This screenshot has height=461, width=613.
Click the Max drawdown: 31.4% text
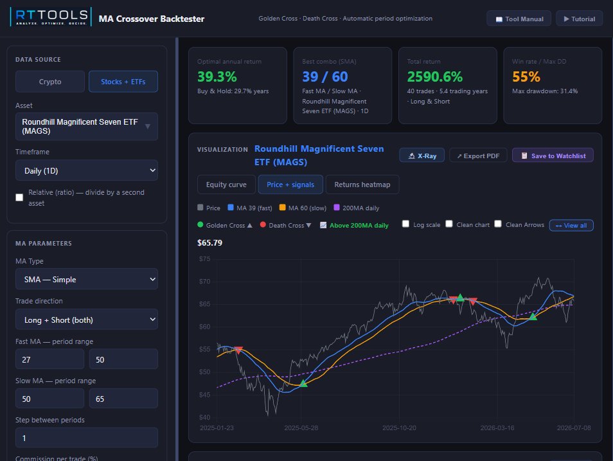pyautogui.click(x=545, y=91)
